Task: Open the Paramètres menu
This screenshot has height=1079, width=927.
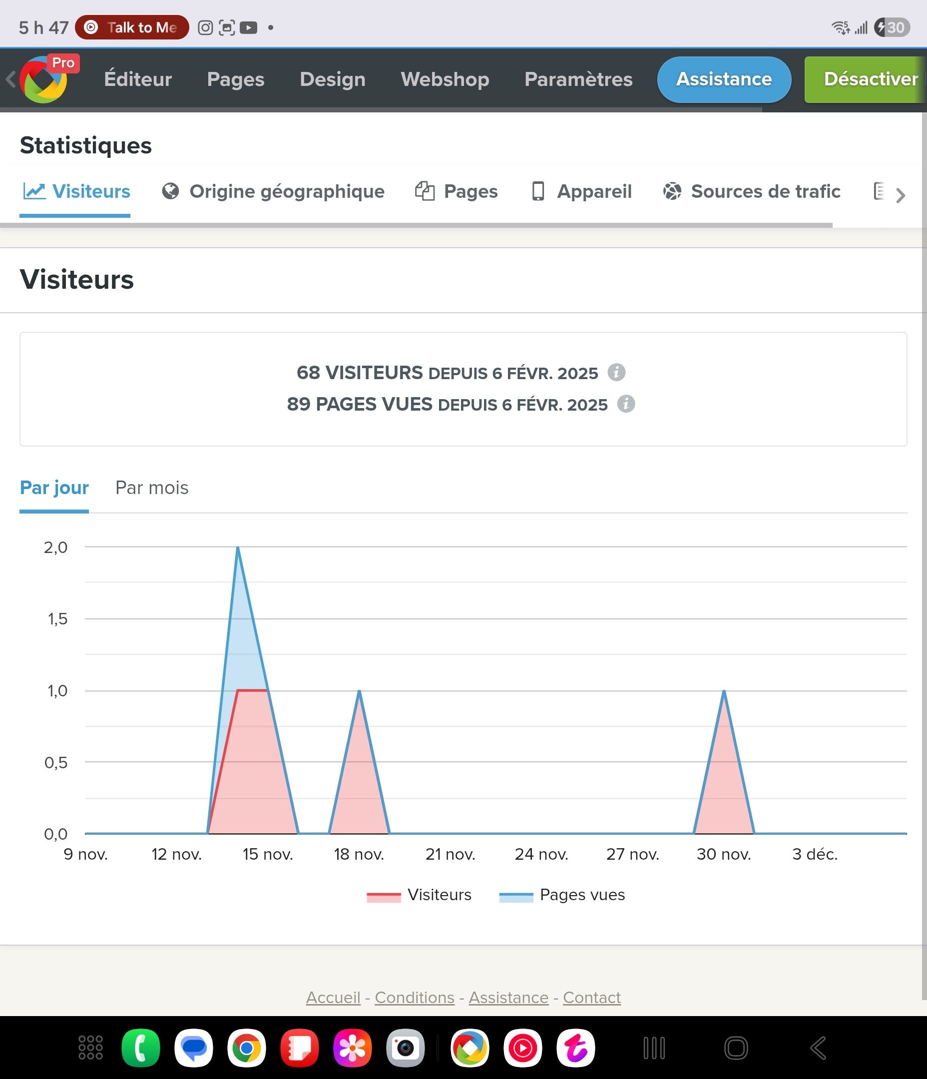Action: tap(578, 79)
